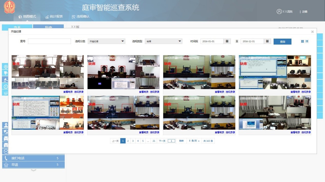Select the 接打电话 violation row
This screenshot has height=182, width=325.
pyautogui.click(x=33, y=158)
